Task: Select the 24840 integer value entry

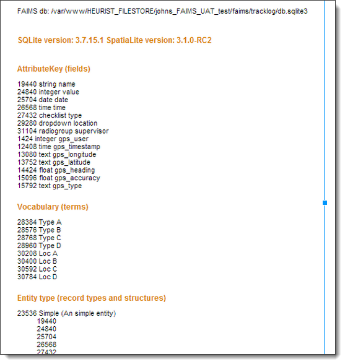Action: (48, 92)
